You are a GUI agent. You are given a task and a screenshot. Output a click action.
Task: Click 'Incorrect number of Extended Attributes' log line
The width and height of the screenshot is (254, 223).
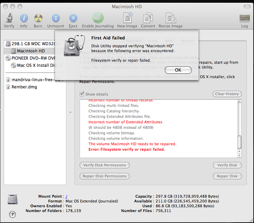tap(125, 122)
